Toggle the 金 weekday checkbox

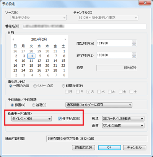(120, 92)
